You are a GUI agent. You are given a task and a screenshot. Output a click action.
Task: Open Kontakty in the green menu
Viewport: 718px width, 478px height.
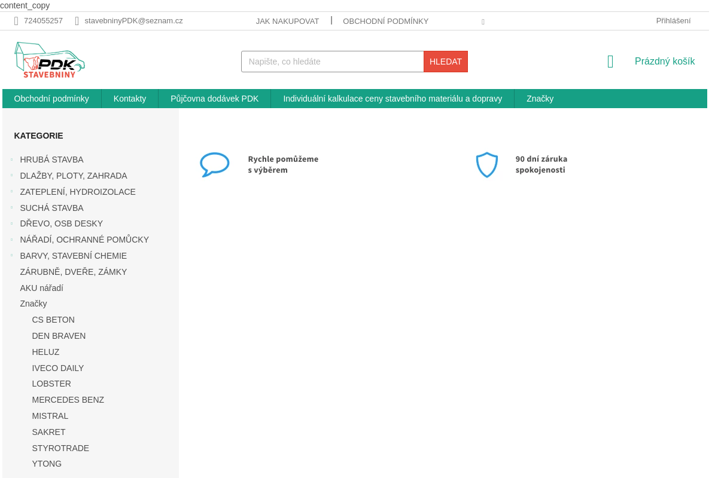pyautogui.click(x=130, y=99)
